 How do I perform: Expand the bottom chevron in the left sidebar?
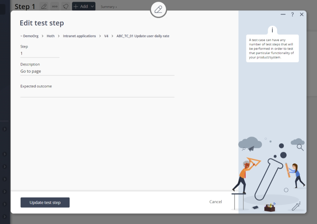(x=5, y=216)
